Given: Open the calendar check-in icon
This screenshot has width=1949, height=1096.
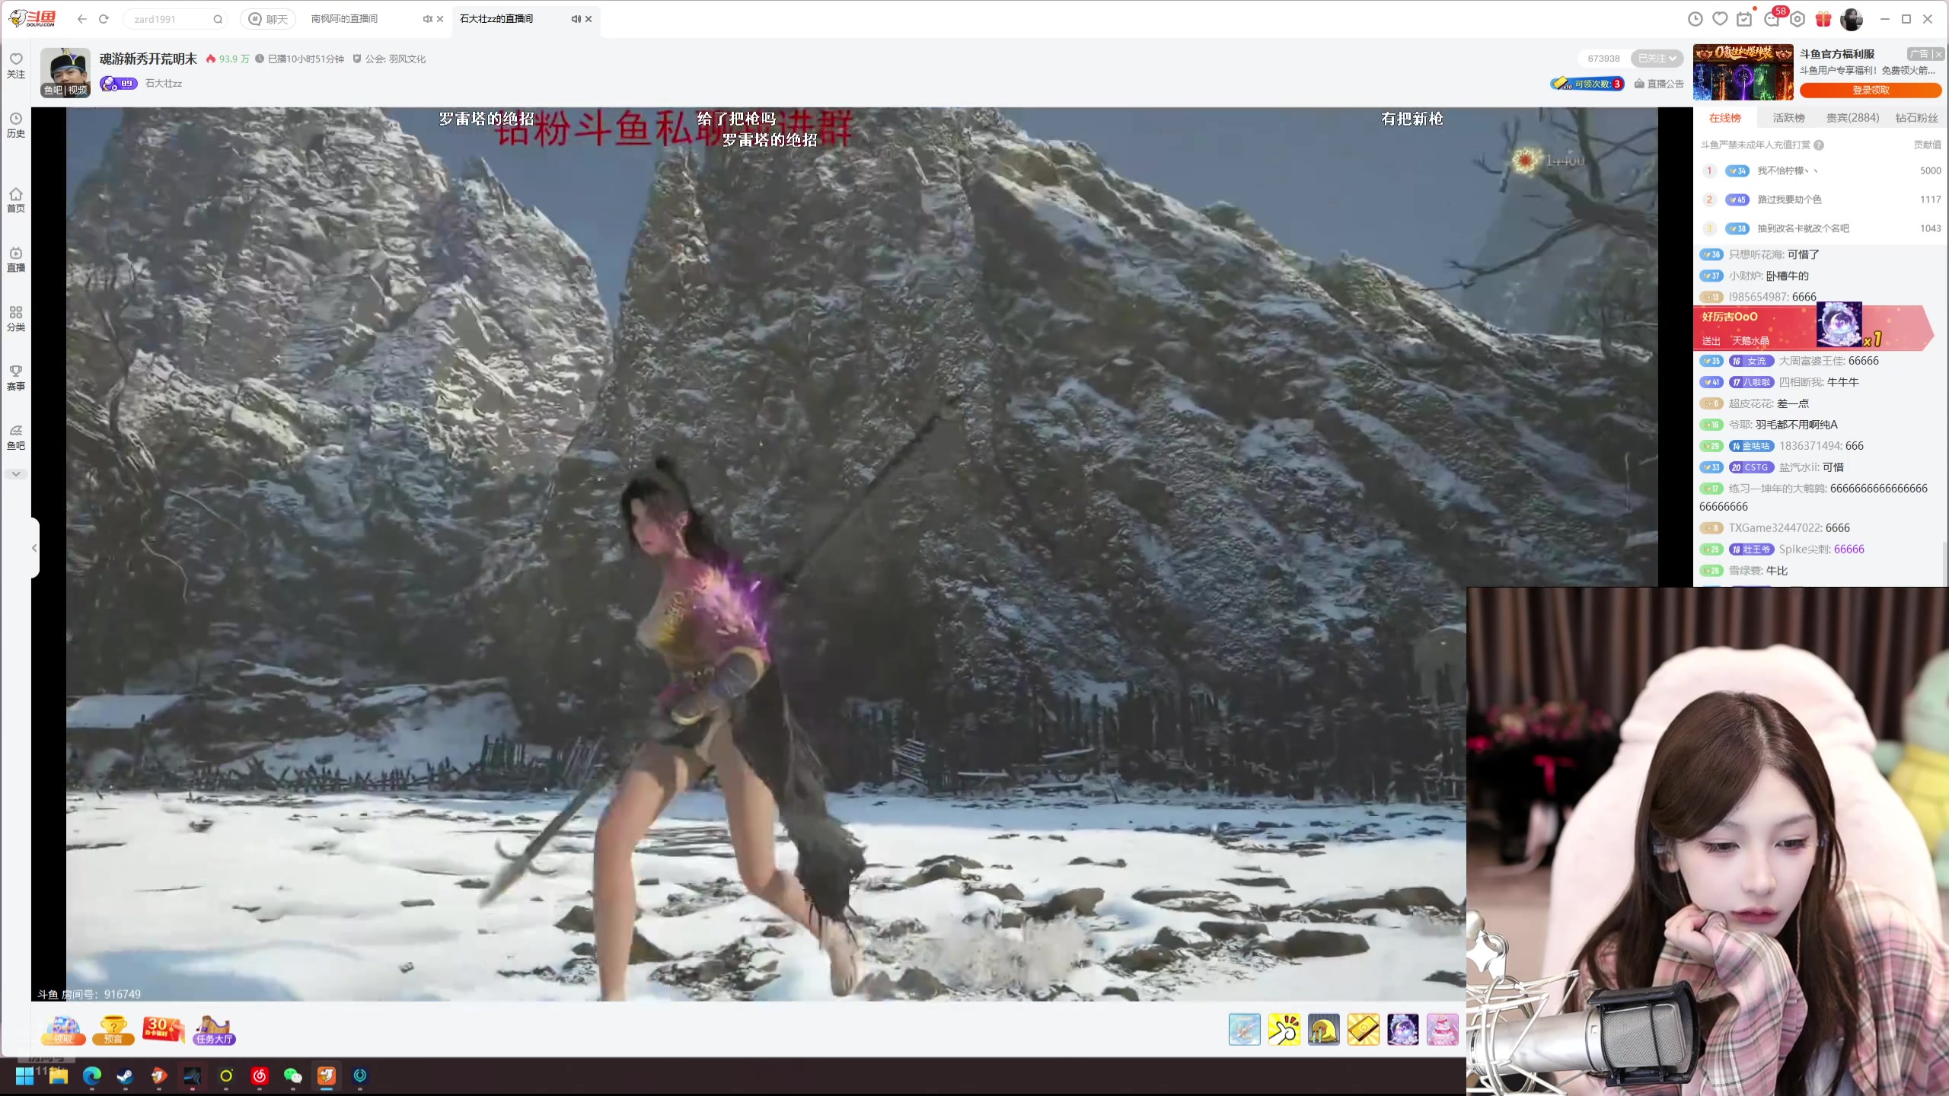Looking at the screenshot, I should pos(1744,19).
